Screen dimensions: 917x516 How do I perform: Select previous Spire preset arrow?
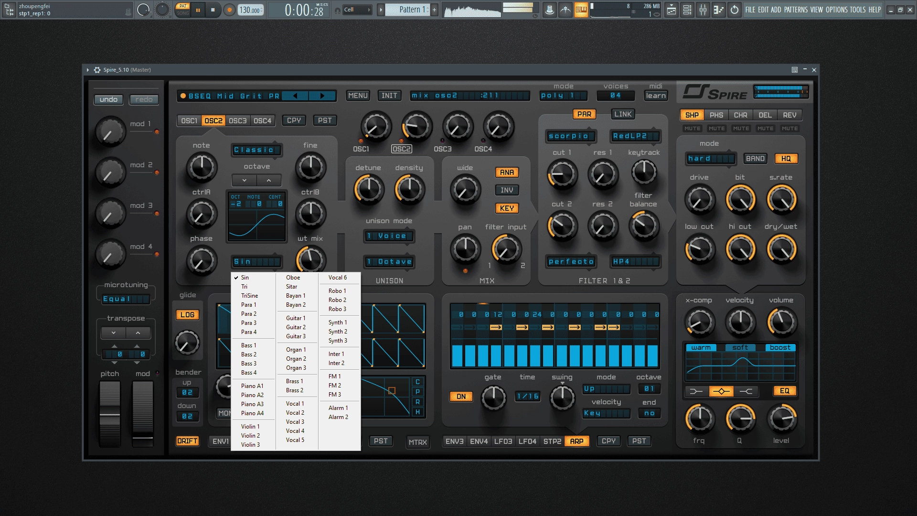click(x=295, y=96)
